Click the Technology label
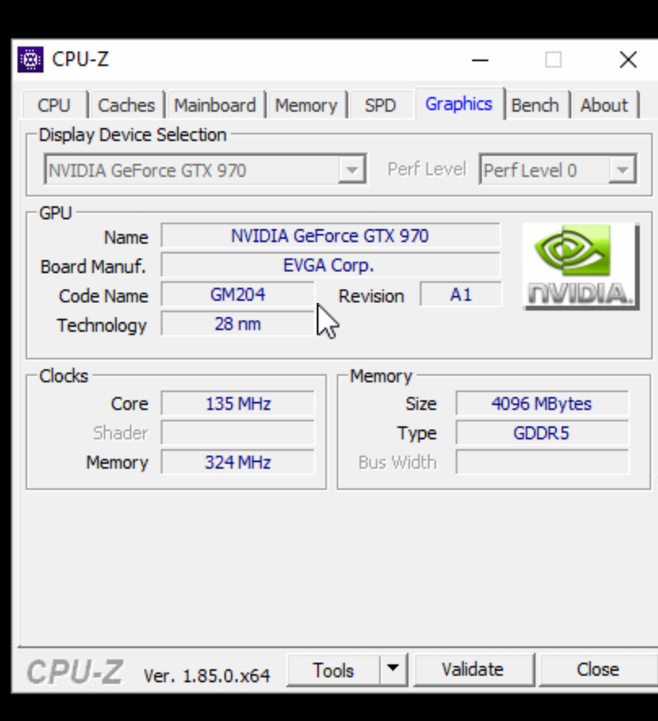The width and height of the screenshot is (658, 721). pyautogui.click(x=102, y=326)
